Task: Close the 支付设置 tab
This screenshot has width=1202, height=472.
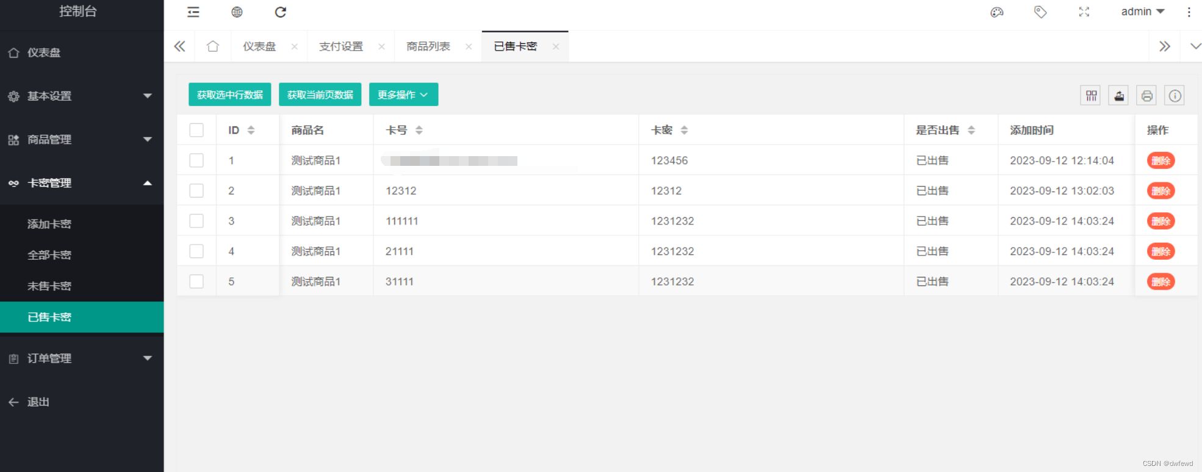Action: coord(381,46)
